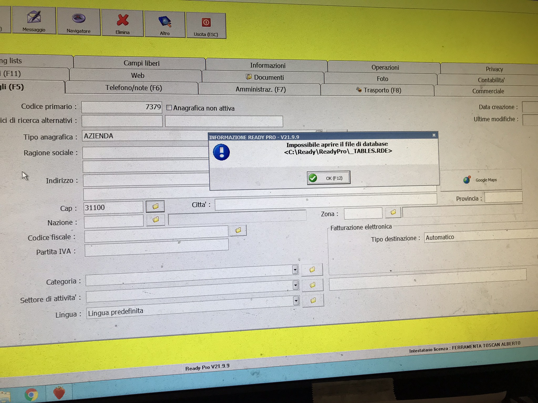Toggle Anagrafica non attiva checkbox
The width and height of the screenshot is (538, 403).
click(x=169, y=108)
